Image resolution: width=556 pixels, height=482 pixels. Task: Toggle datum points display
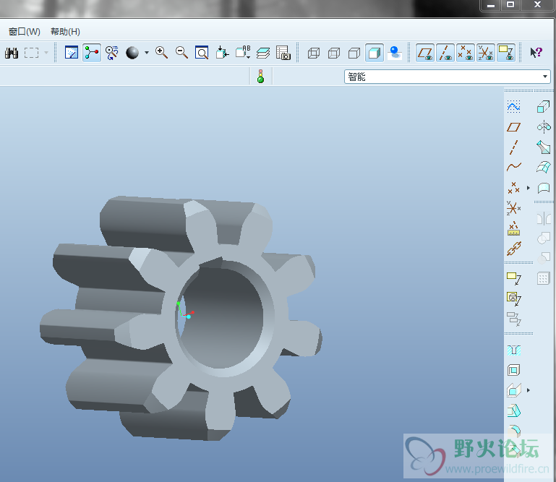(466, 53)
